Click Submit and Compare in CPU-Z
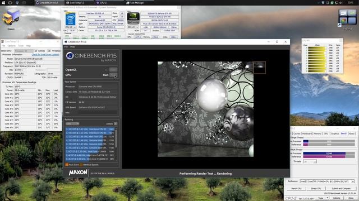The width and height of the screenshot is (359, 201). point(341,189)
